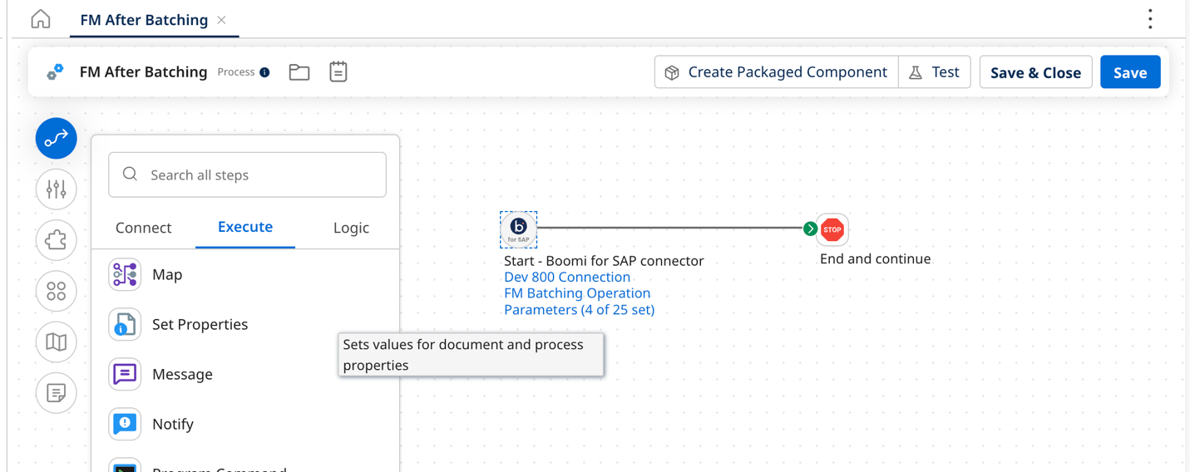1190x472 pixels.
Task: Open the three-dot overflow menu
Action: [1150, 19]
